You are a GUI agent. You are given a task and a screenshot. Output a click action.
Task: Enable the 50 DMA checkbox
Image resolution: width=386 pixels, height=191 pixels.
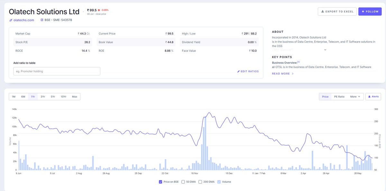click(183, 182)
